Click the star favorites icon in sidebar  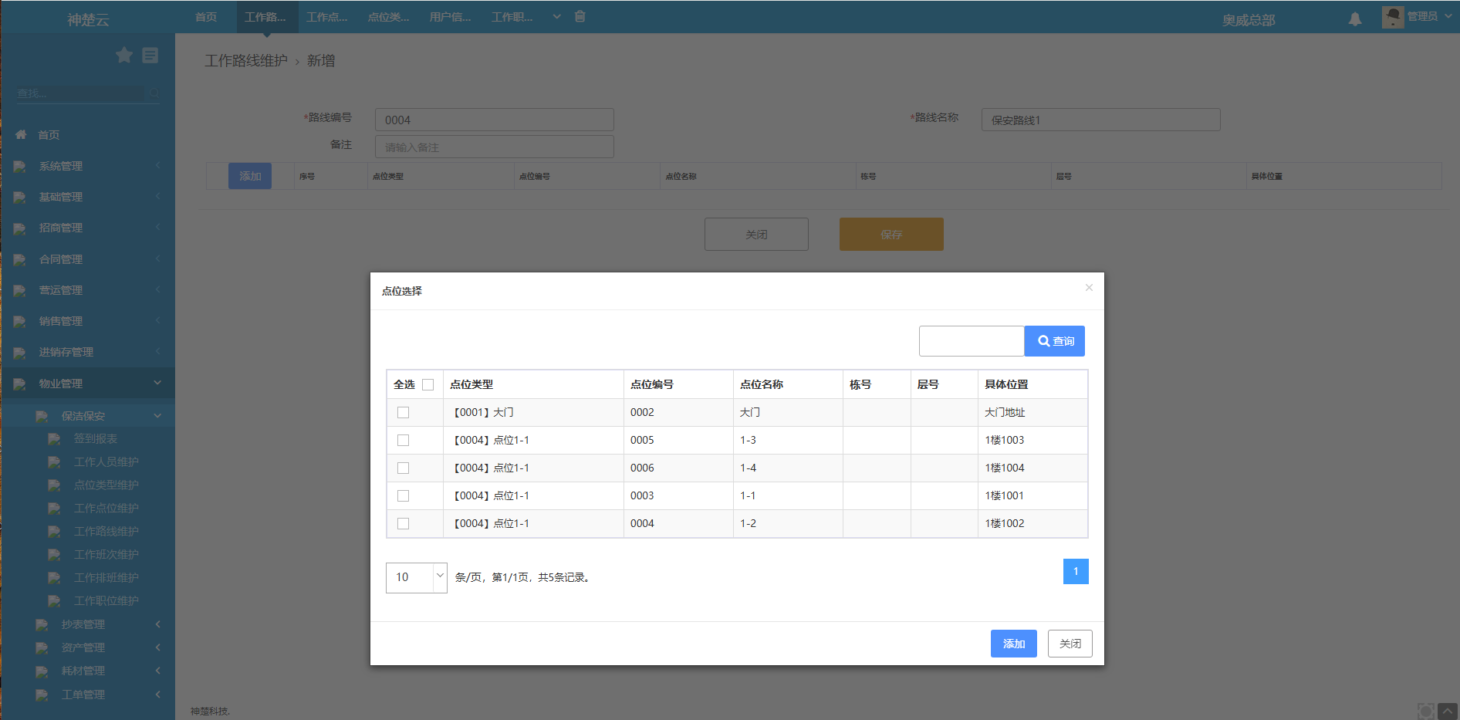[x=124, y=55]
